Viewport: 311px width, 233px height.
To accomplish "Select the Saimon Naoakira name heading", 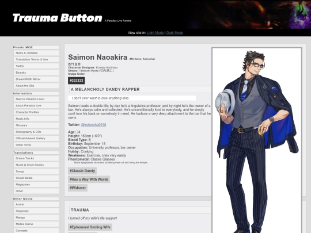I will coord(97,58).
